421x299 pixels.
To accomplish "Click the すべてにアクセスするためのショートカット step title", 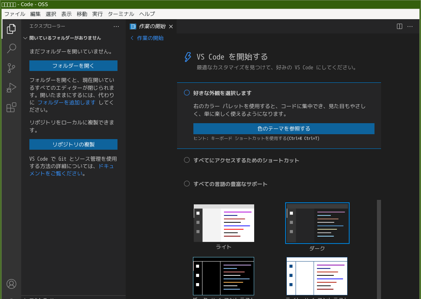I will (246, 160).
